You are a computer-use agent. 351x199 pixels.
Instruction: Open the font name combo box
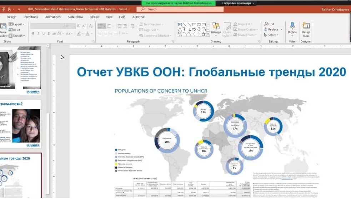point(47,26)
